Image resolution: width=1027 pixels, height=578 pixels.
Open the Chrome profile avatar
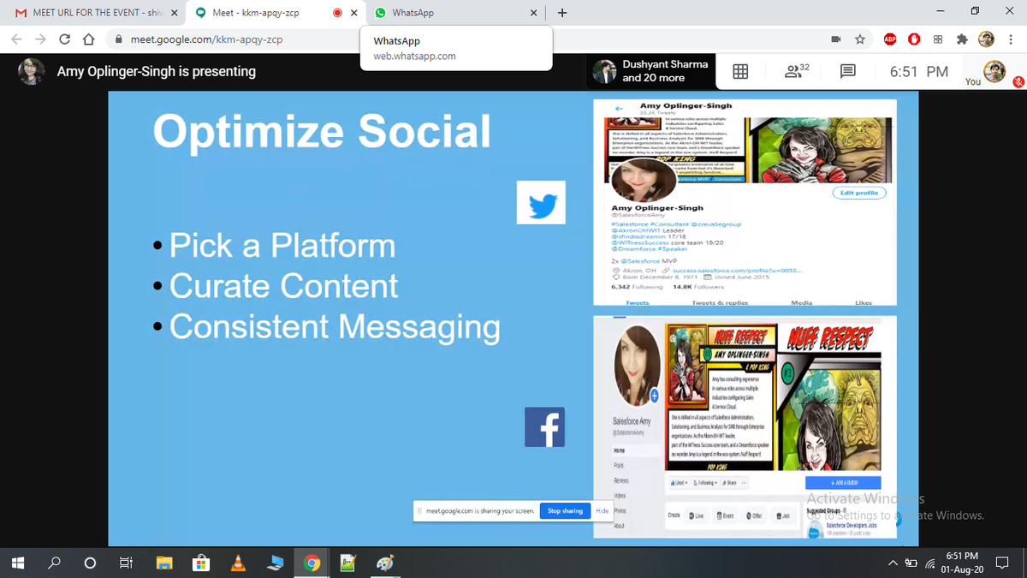coord(987,39)
